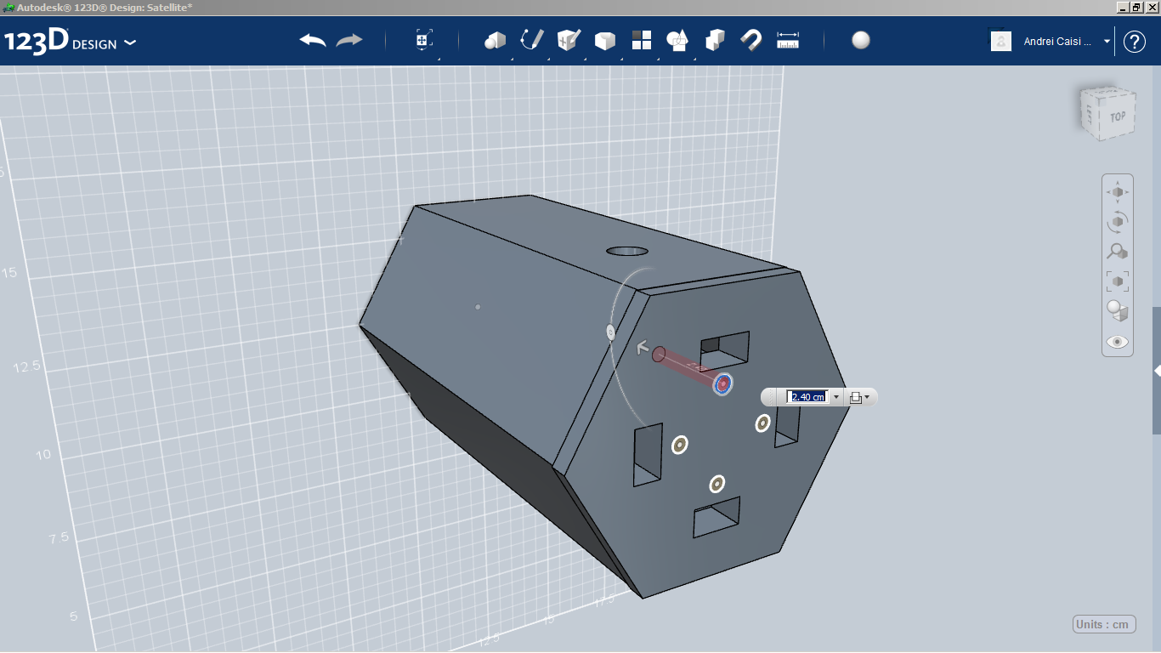
Task: Click the extrude direction arrow manipulator
Action: click(x=643, y=347)
